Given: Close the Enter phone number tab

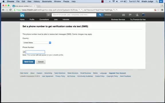Looking at the screenshot, I should point(34,6).
